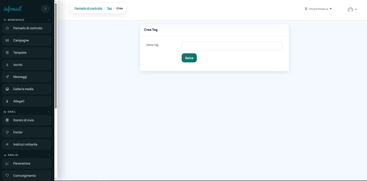The width and height of the screenshot is (367, 181).
Task: Click the Campagne envelope icon
Action: (7, 40)
